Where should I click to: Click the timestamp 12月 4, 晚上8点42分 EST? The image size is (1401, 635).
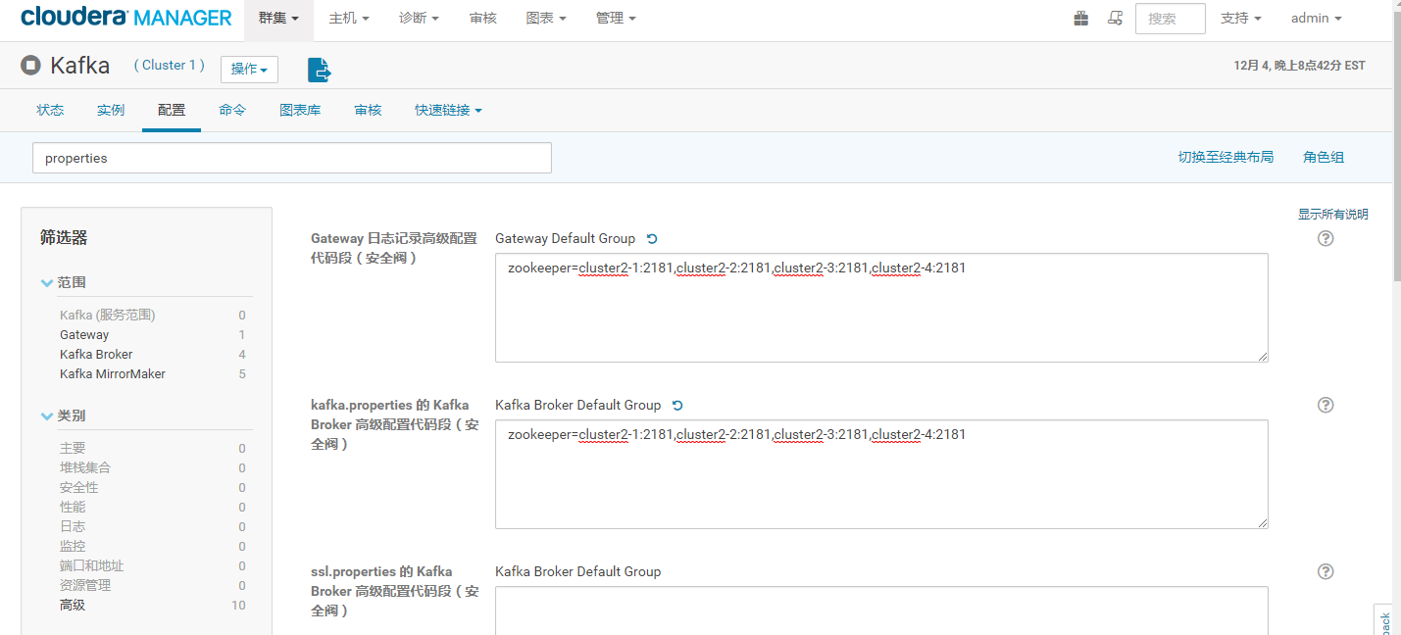(x=1299, y=66)
